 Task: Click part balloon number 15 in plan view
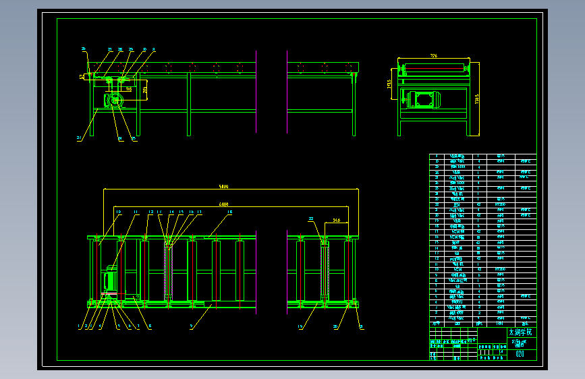pos(182,212)
